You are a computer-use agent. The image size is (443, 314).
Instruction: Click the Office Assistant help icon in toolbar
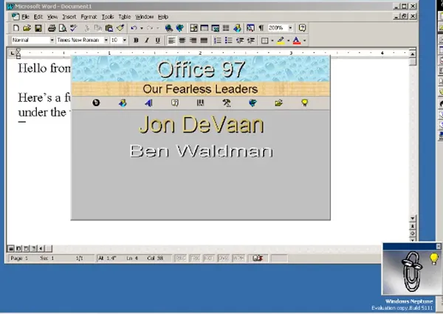point(302,28)
